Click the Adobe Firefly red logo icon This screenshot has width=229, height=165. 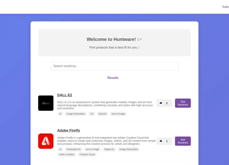46,141
